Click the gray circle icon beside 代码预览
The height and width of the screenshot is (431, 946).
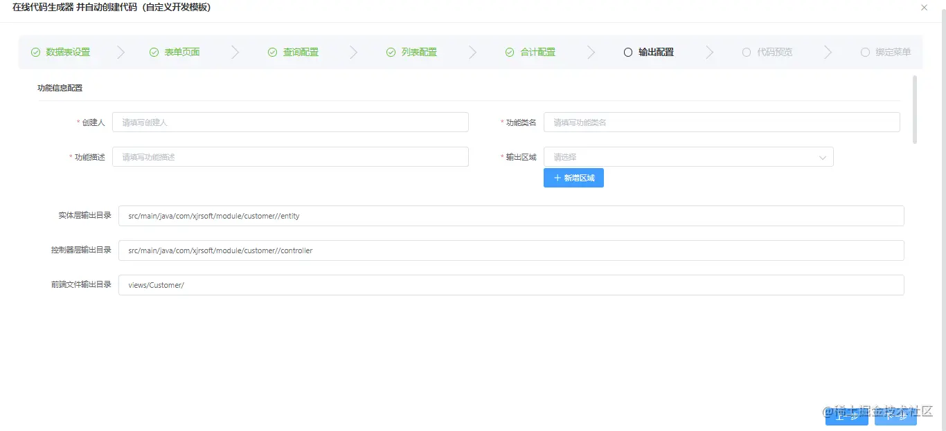pos(747,52)
